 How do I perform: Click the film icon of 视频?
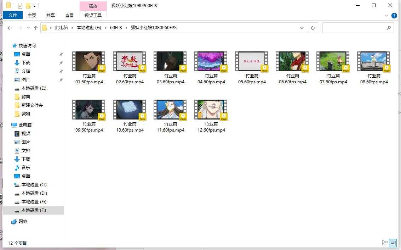coord(17,133)
